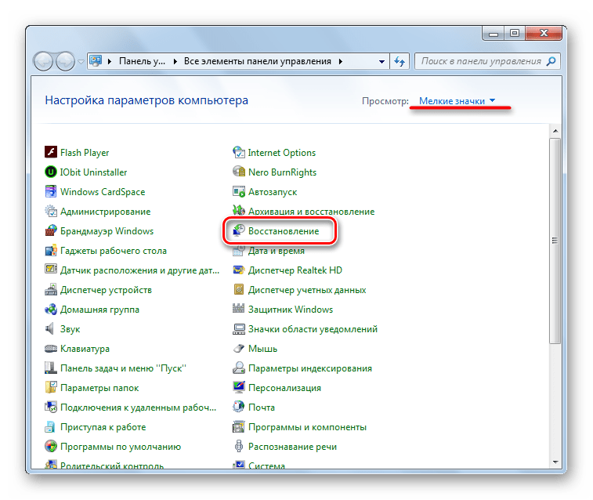Open the Подключения к удаленным рабоч... icon
Image resolution: width=593 pixels, height=500 pixels.
51,407
